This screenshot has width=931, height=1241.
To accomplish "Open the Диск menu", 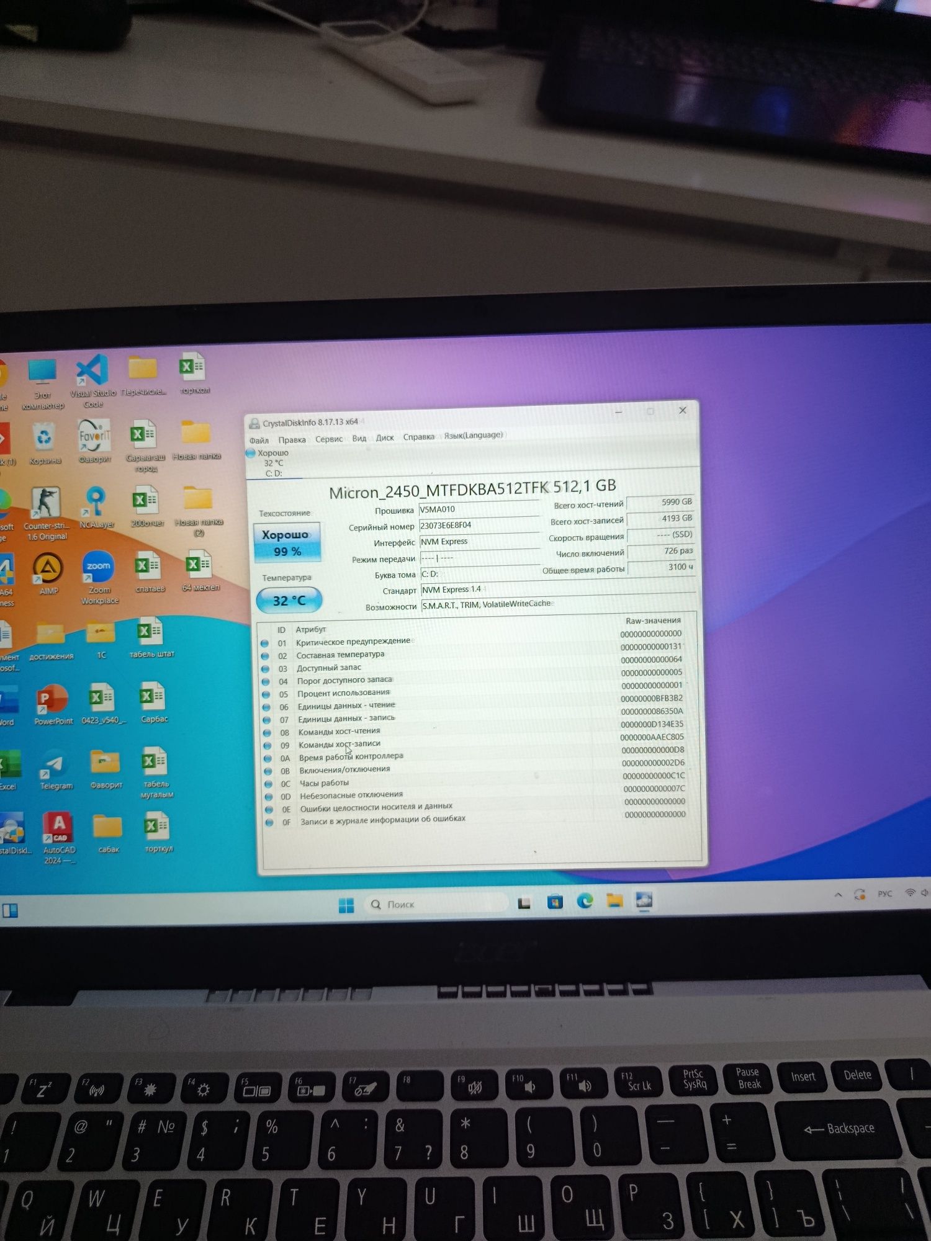I will [385, 437].
